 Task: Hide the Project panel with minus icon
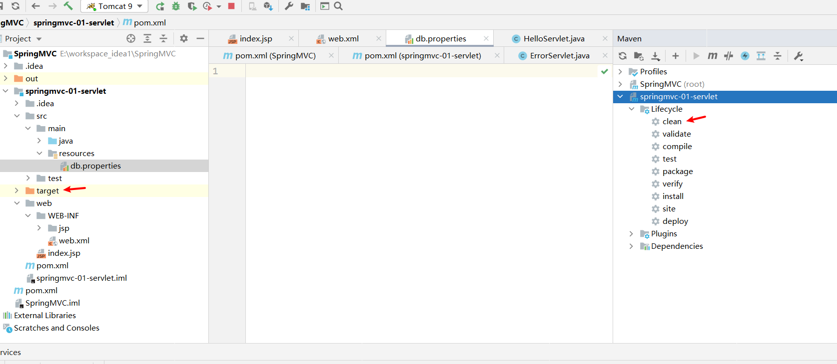pyautogui.click(x=200, y=38)
